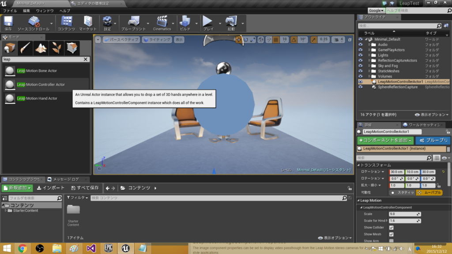This screenshot has width=452, height=254.
Task: Click the Play (プレイ) toolbar button
Action: tap(208, 23)
